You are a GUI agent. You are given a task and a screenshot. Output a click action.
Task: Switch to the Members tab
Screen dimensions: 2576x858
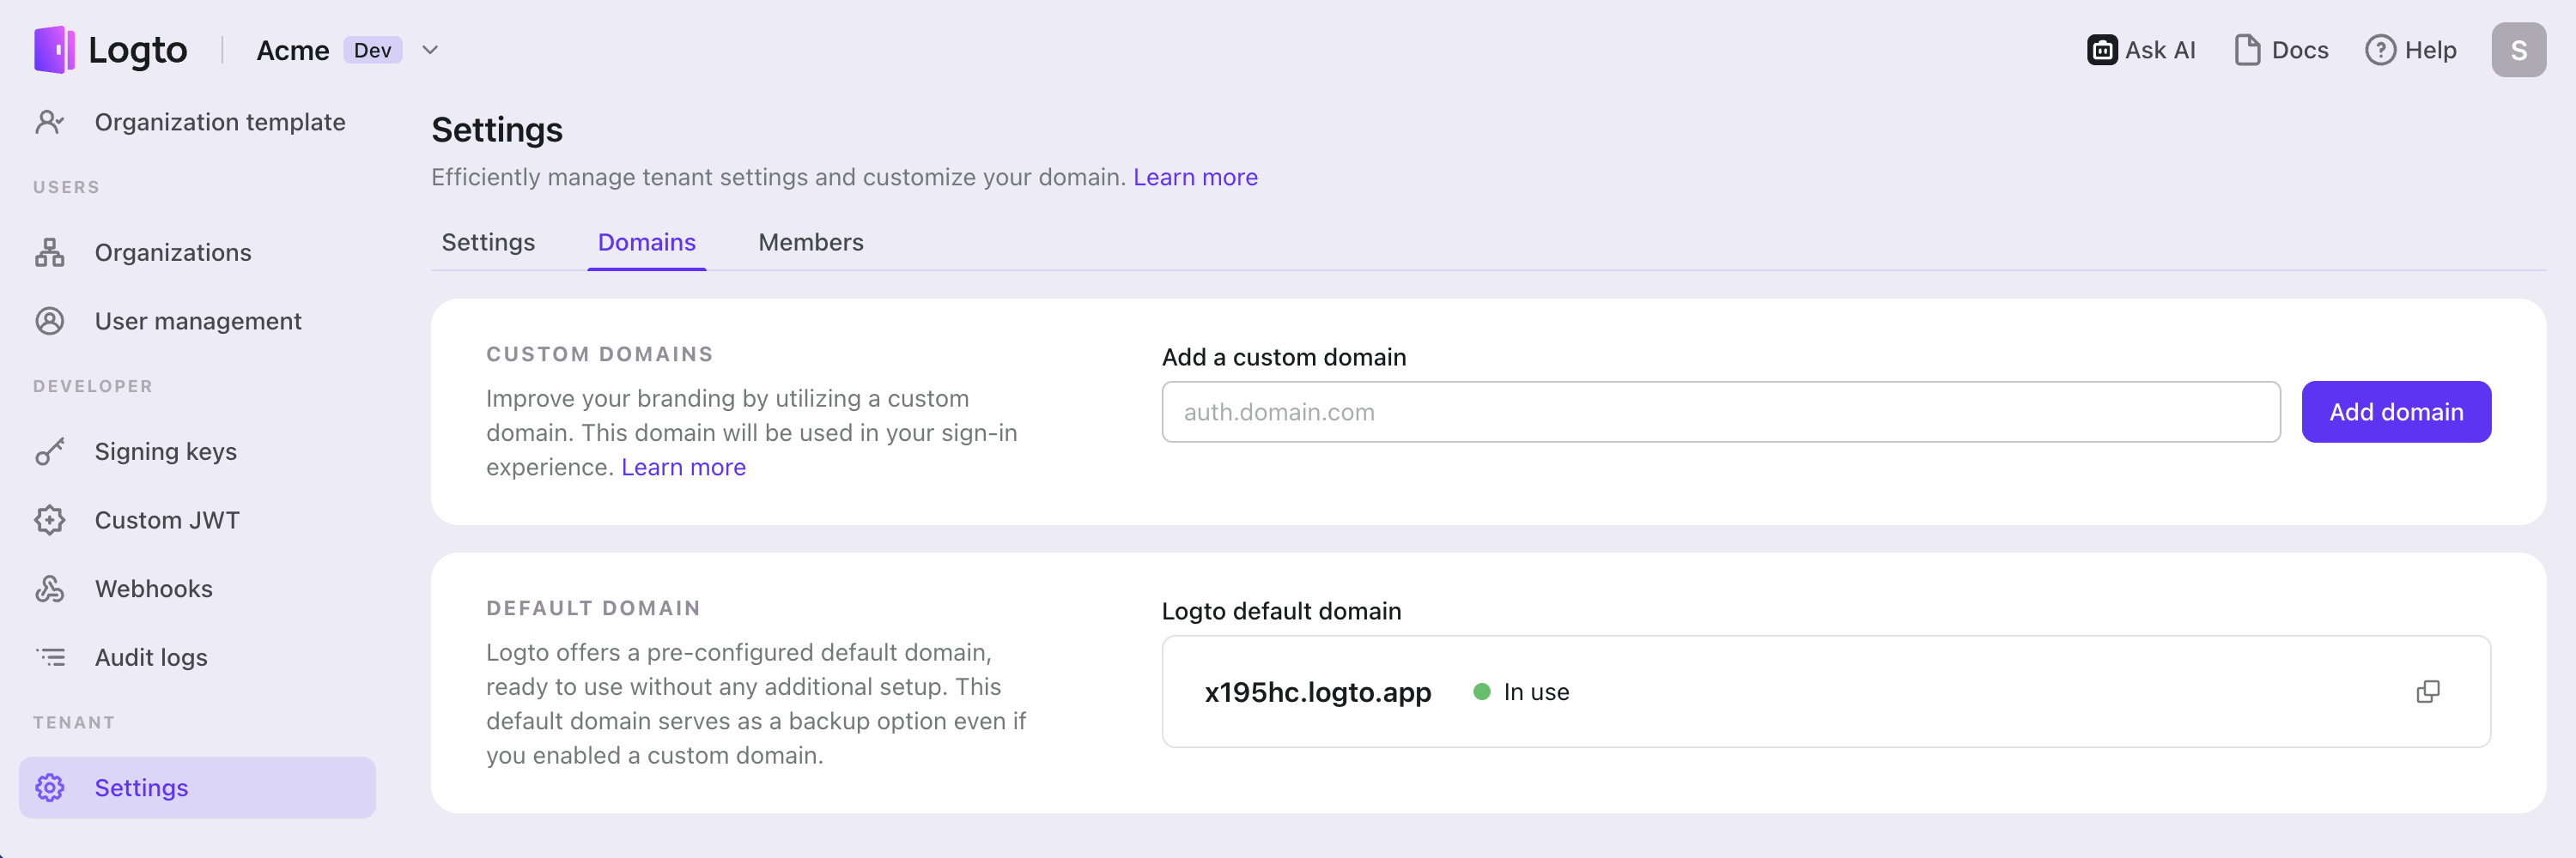(810, 242)
